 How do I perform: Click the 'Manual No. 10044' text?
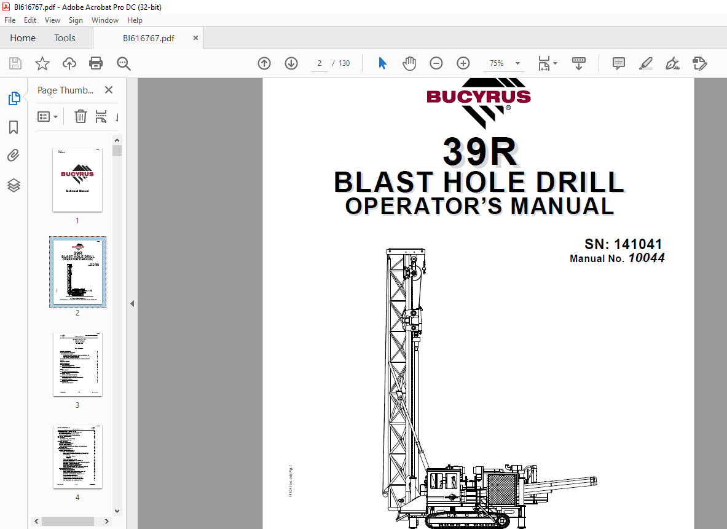[617, 258]
